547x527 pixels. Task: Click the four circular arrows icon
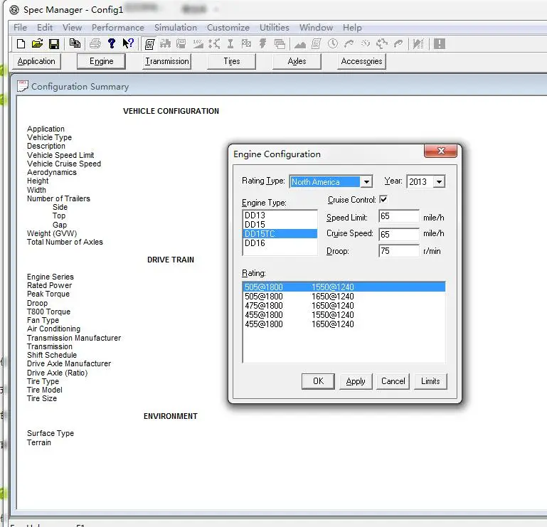click(x=382, y=44)
